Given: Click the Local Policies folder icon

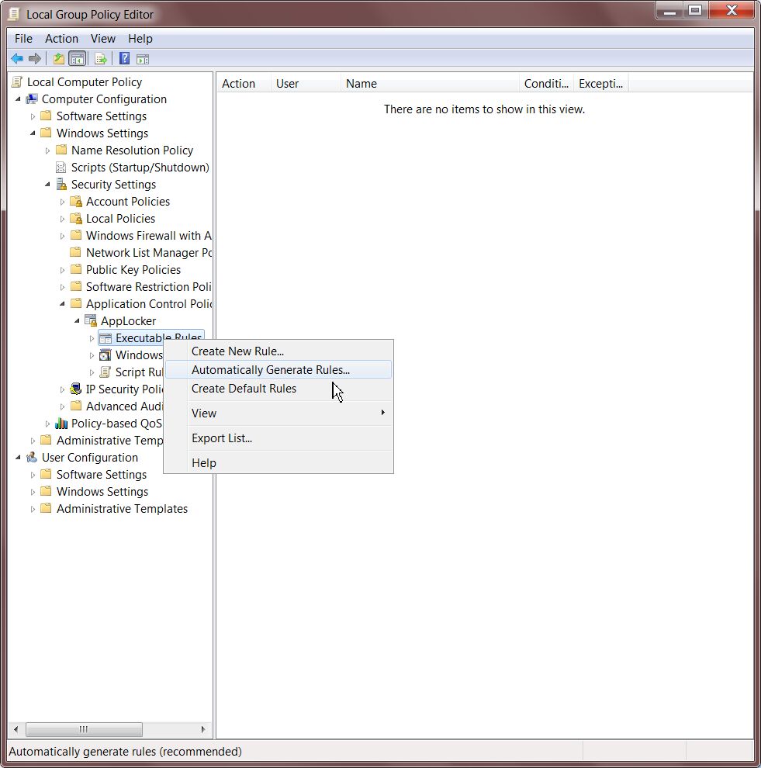Looking at the screenshot, I should coord(76,219).
